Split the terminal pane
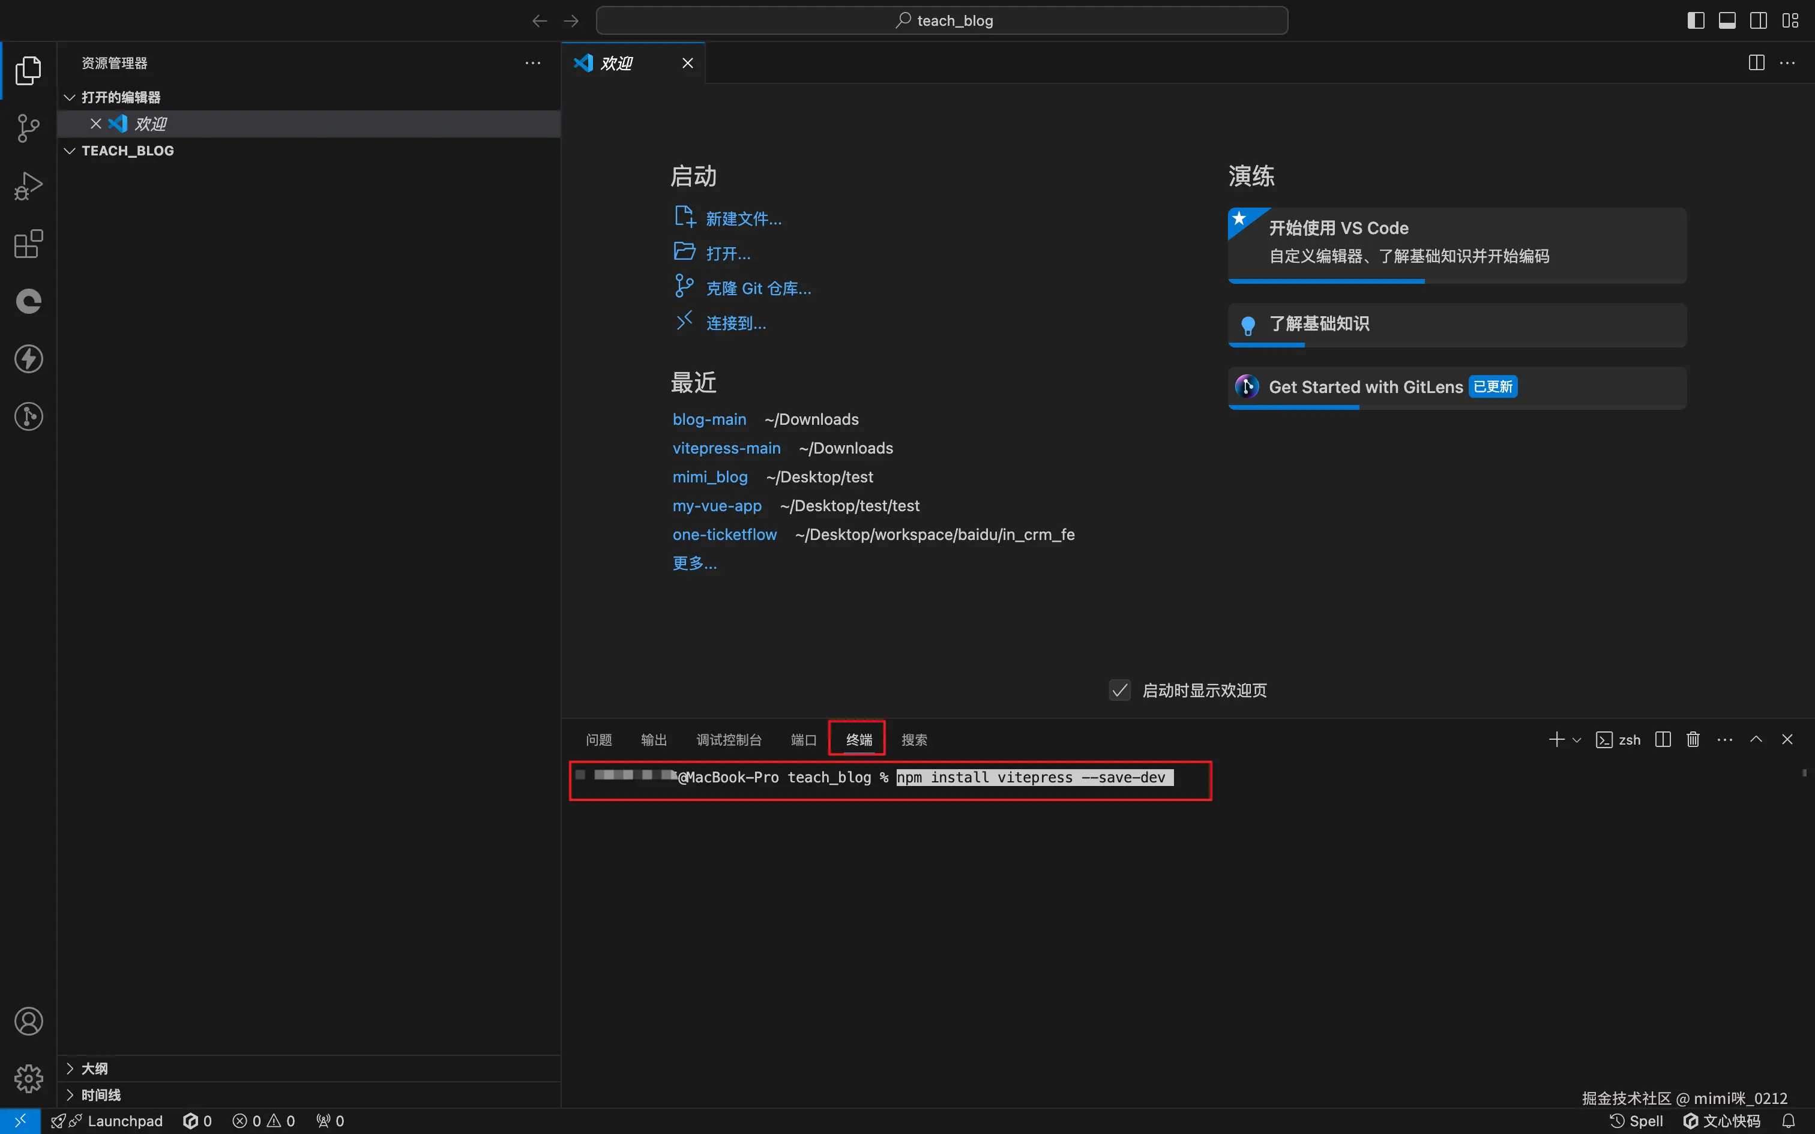The width and height of the screenshot is (1815, 1134). (1663, 739)
